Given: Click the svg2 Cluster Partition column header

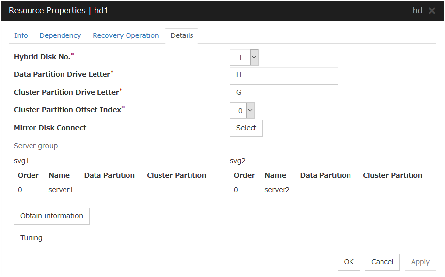Looking at the screenshot, I should tap(392, 175).
